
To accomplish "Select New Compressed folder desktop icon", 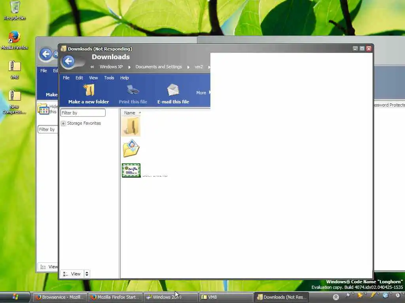I will (15, 102).
